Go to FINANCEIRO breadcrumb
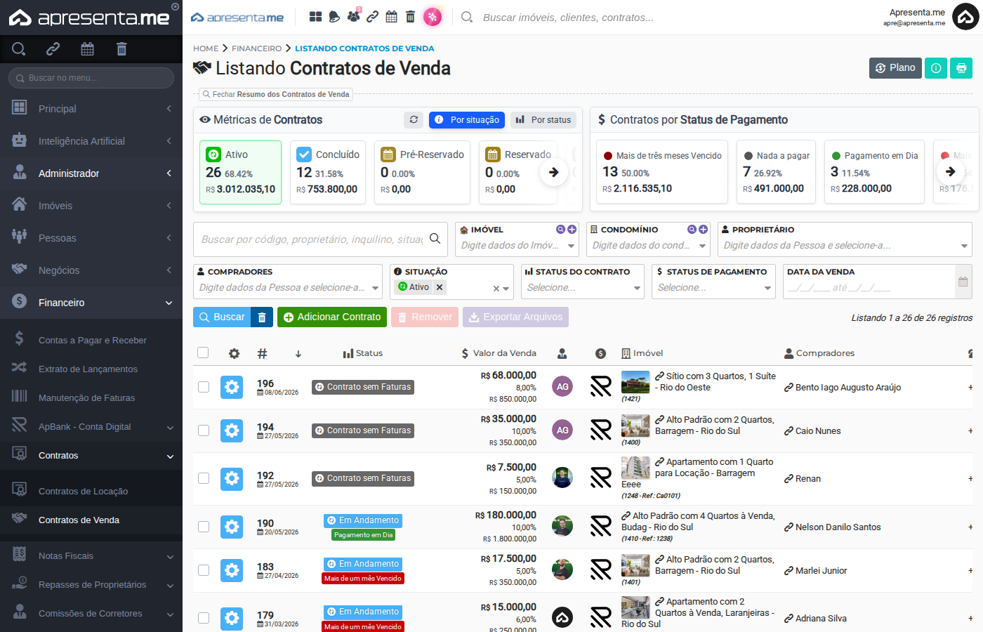Image resolution: width=983 pixels, height=632 pixels. click(x=257, y=48)
